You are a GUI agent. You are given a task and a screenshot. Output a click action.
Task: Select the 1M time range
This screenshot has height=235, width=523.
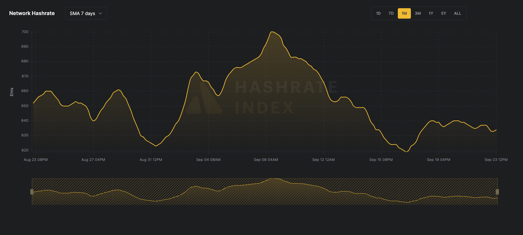(404, 13)
